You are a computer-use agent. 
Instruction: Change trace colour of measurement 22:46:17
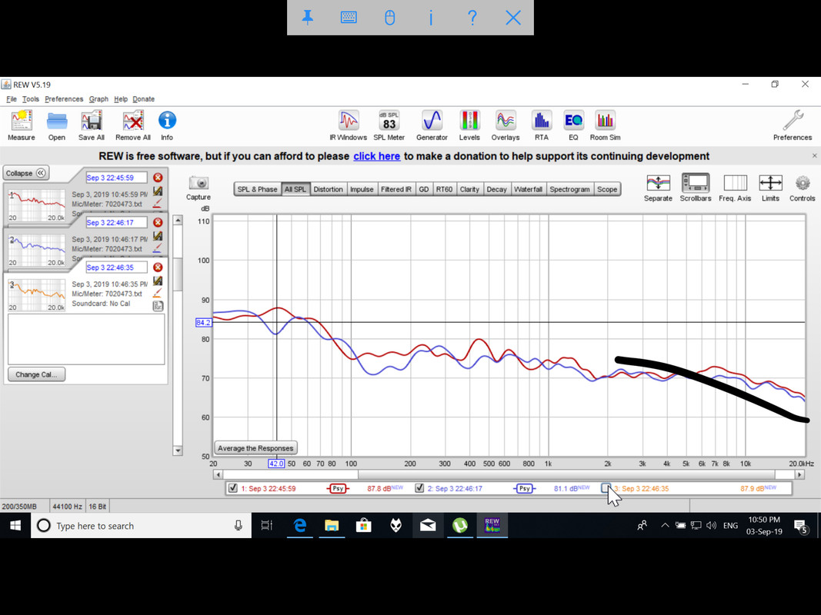coord(158,248)
